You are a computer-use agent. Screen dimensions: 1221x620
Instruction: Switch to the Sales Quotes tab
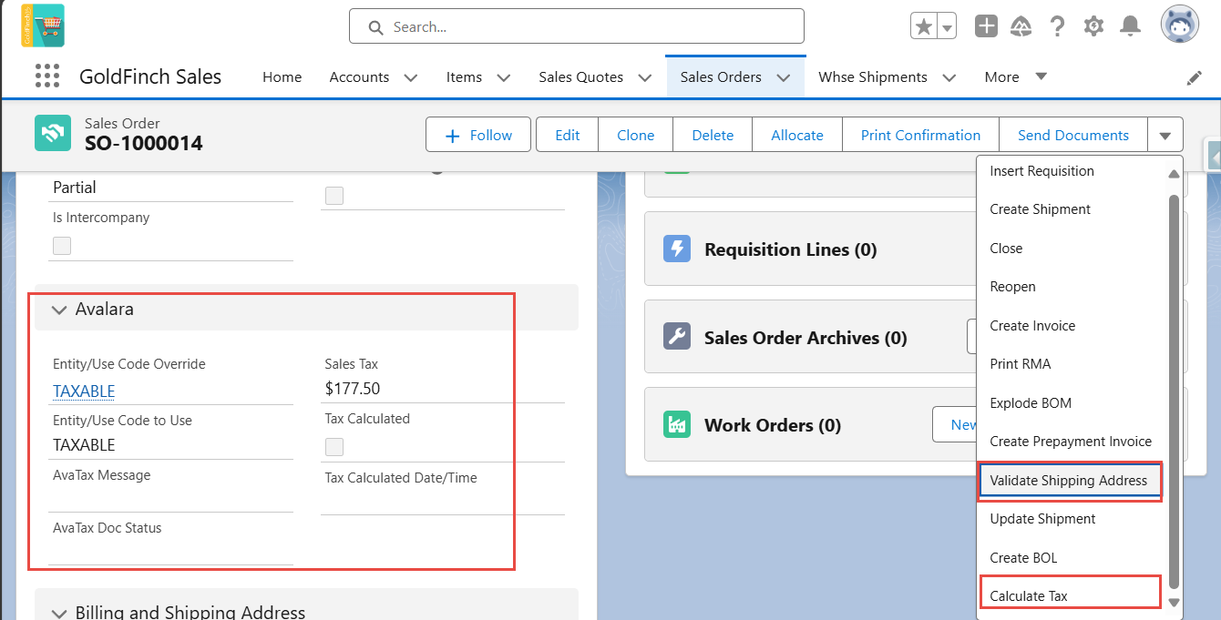(581, 77)
